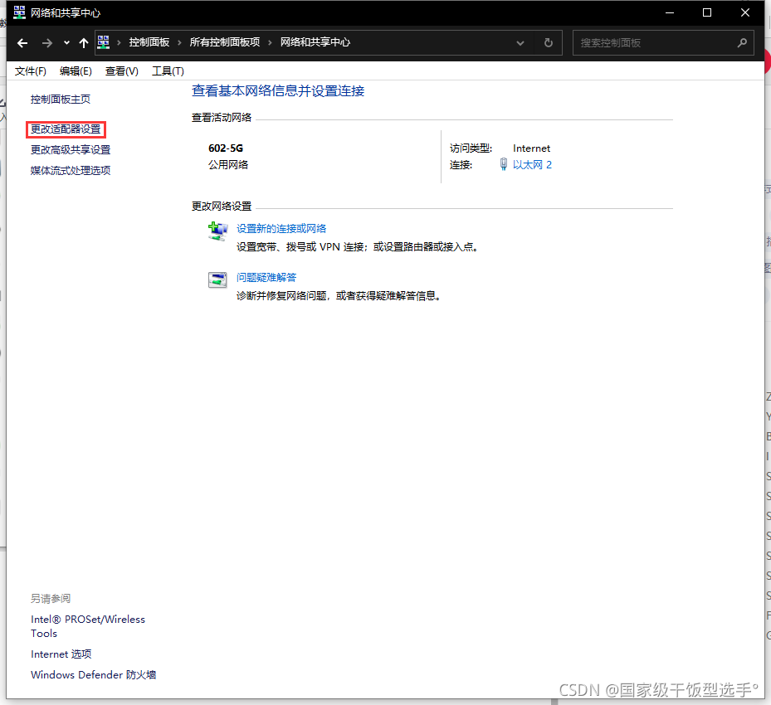Click the back navigation arrow
Viewport: 771px width, 705px height.
(x=22, y=42)
